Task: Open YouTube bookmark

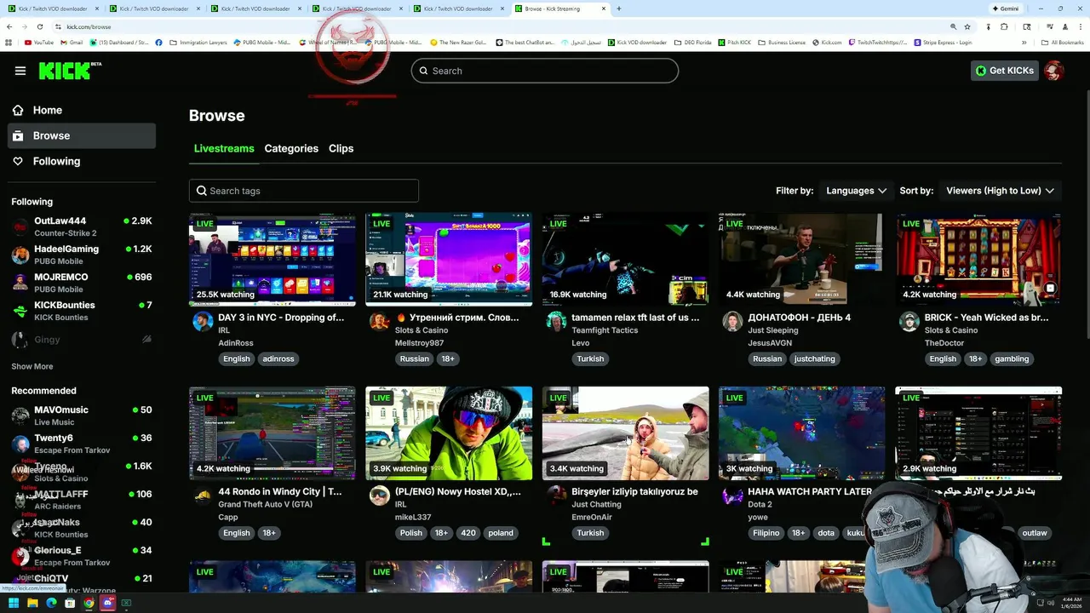Action: point(39,42)
